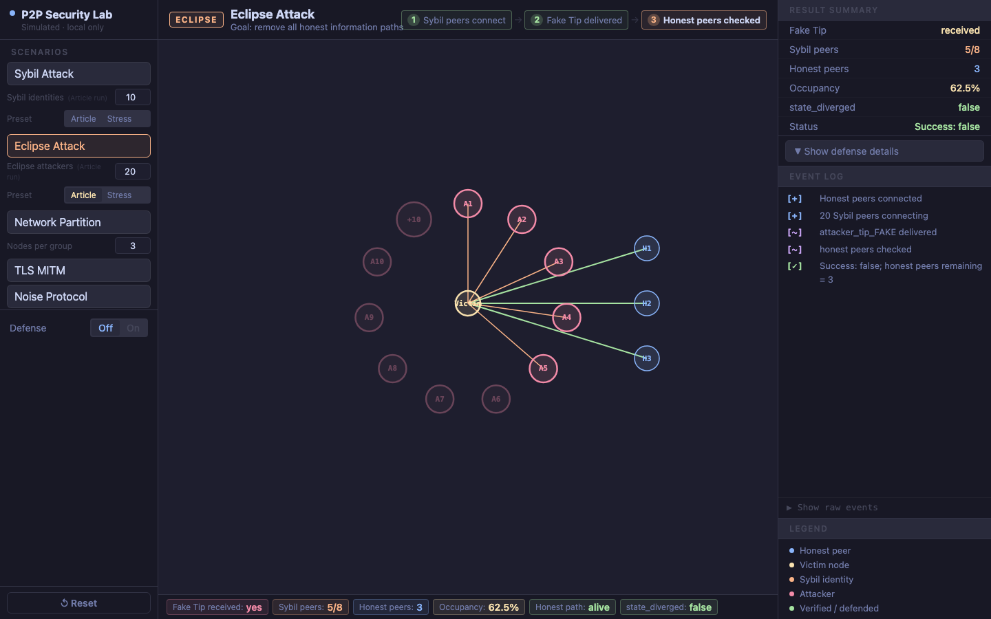Click honest peer node H3

click(647, 358)
